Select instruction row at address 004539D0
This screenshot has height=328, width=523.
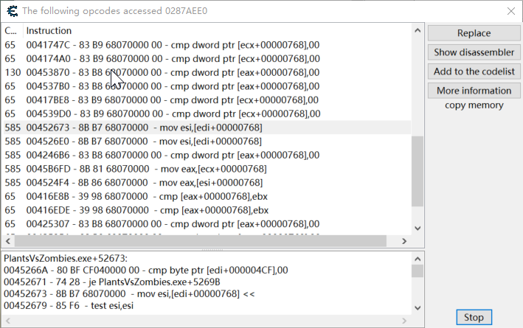(207, 114)
